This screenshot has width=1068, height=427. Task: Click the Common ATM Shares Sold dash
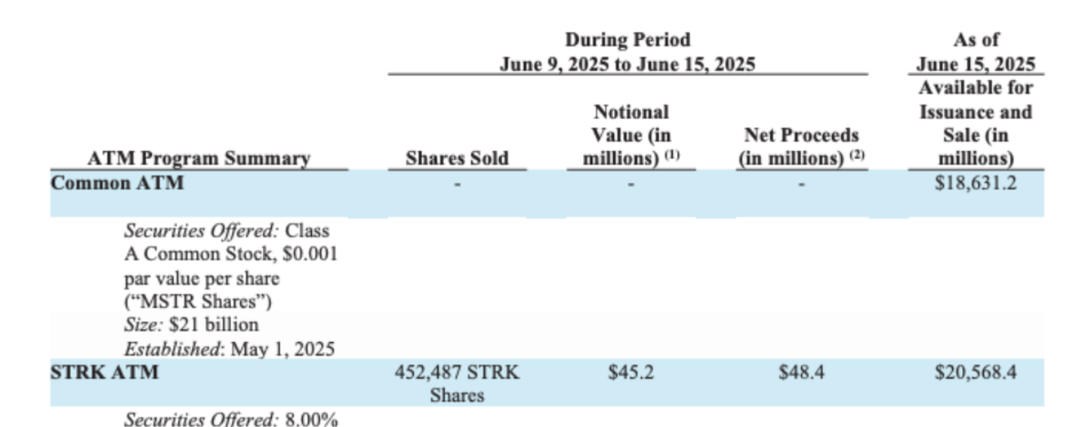(x=456, y=183)
